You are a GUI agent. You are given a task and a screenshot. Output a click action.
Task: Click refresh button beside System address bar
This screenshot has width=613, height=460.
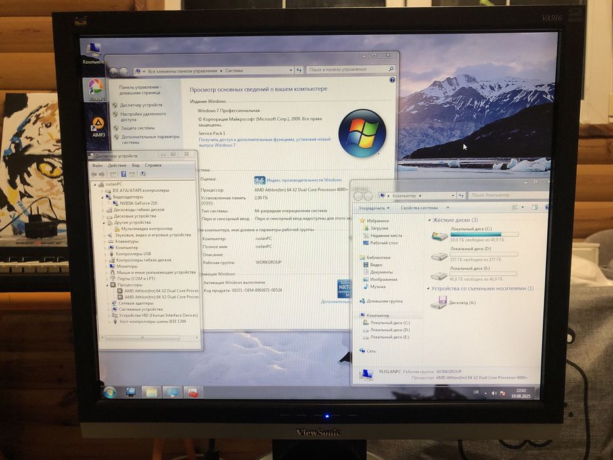tap(300, 70)
